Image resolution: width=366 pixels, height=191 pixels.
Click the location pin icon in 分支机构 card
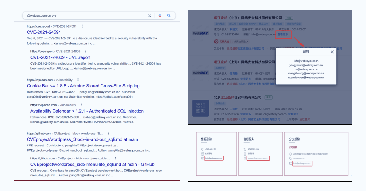tap(291, 154)
